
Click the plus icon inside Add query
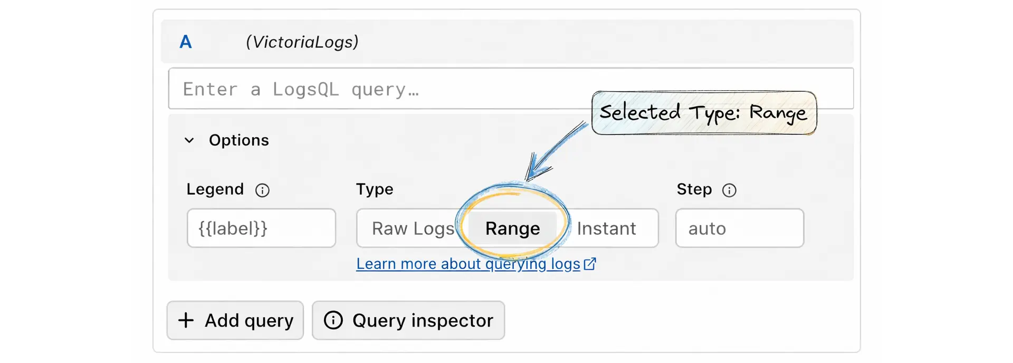click(186, 320)
